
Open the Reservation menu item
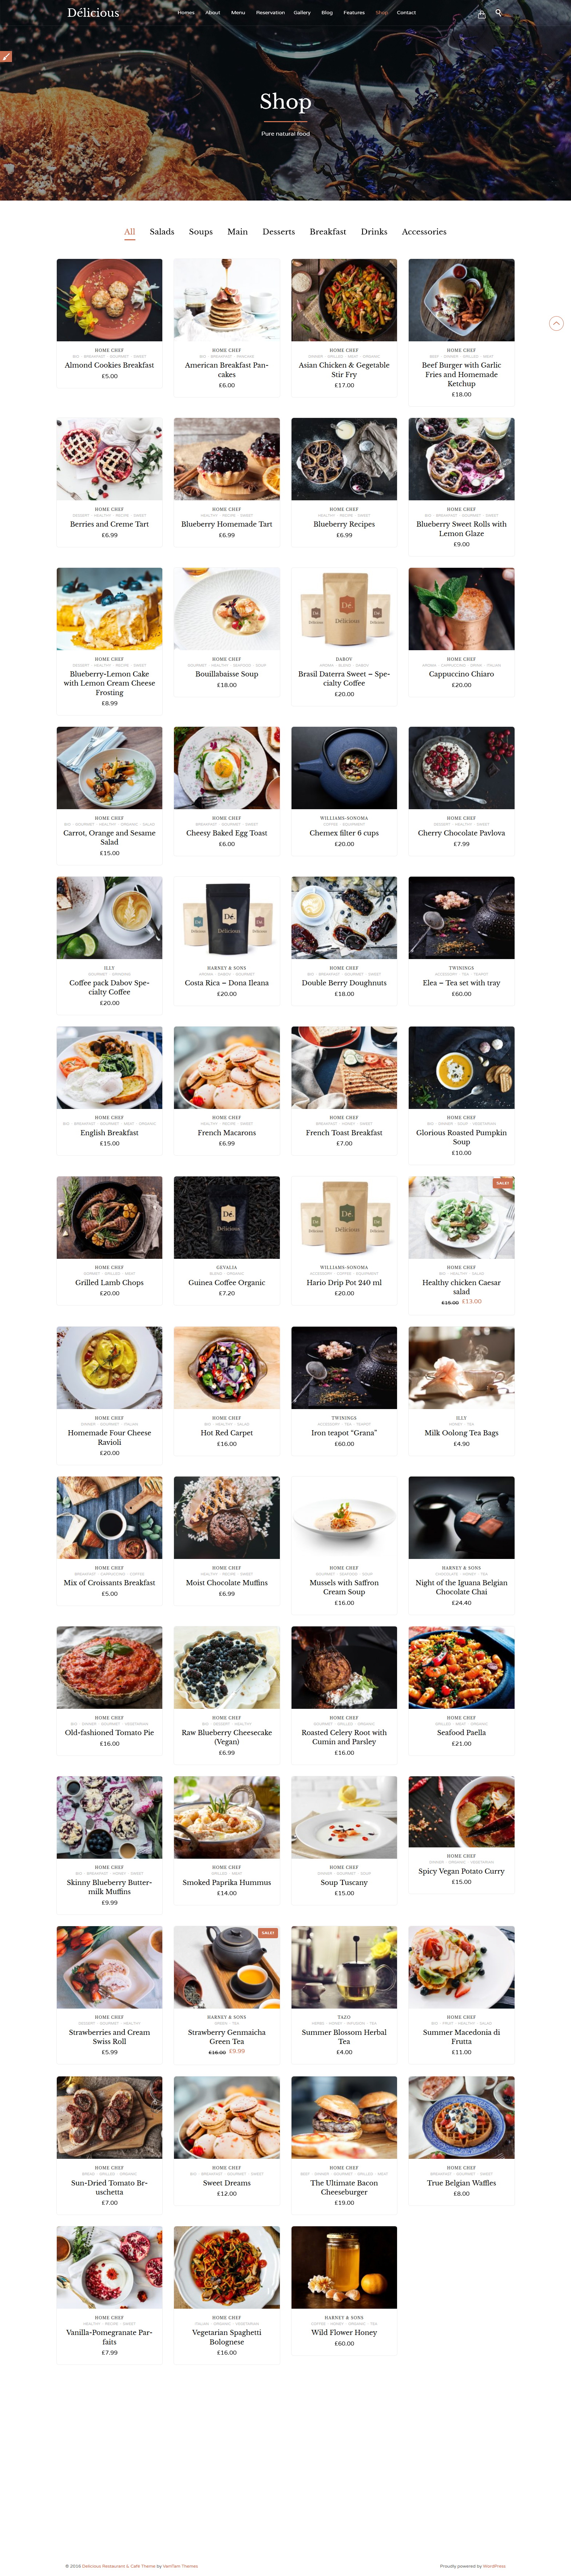click(270, 13)
